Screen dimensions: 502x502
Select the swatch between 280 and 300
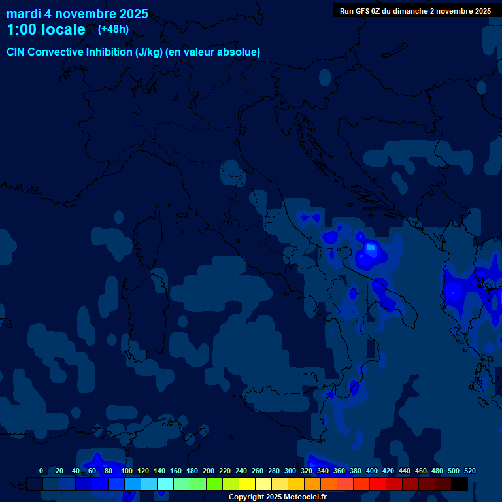pyautogui.click(x=280, y=484)
